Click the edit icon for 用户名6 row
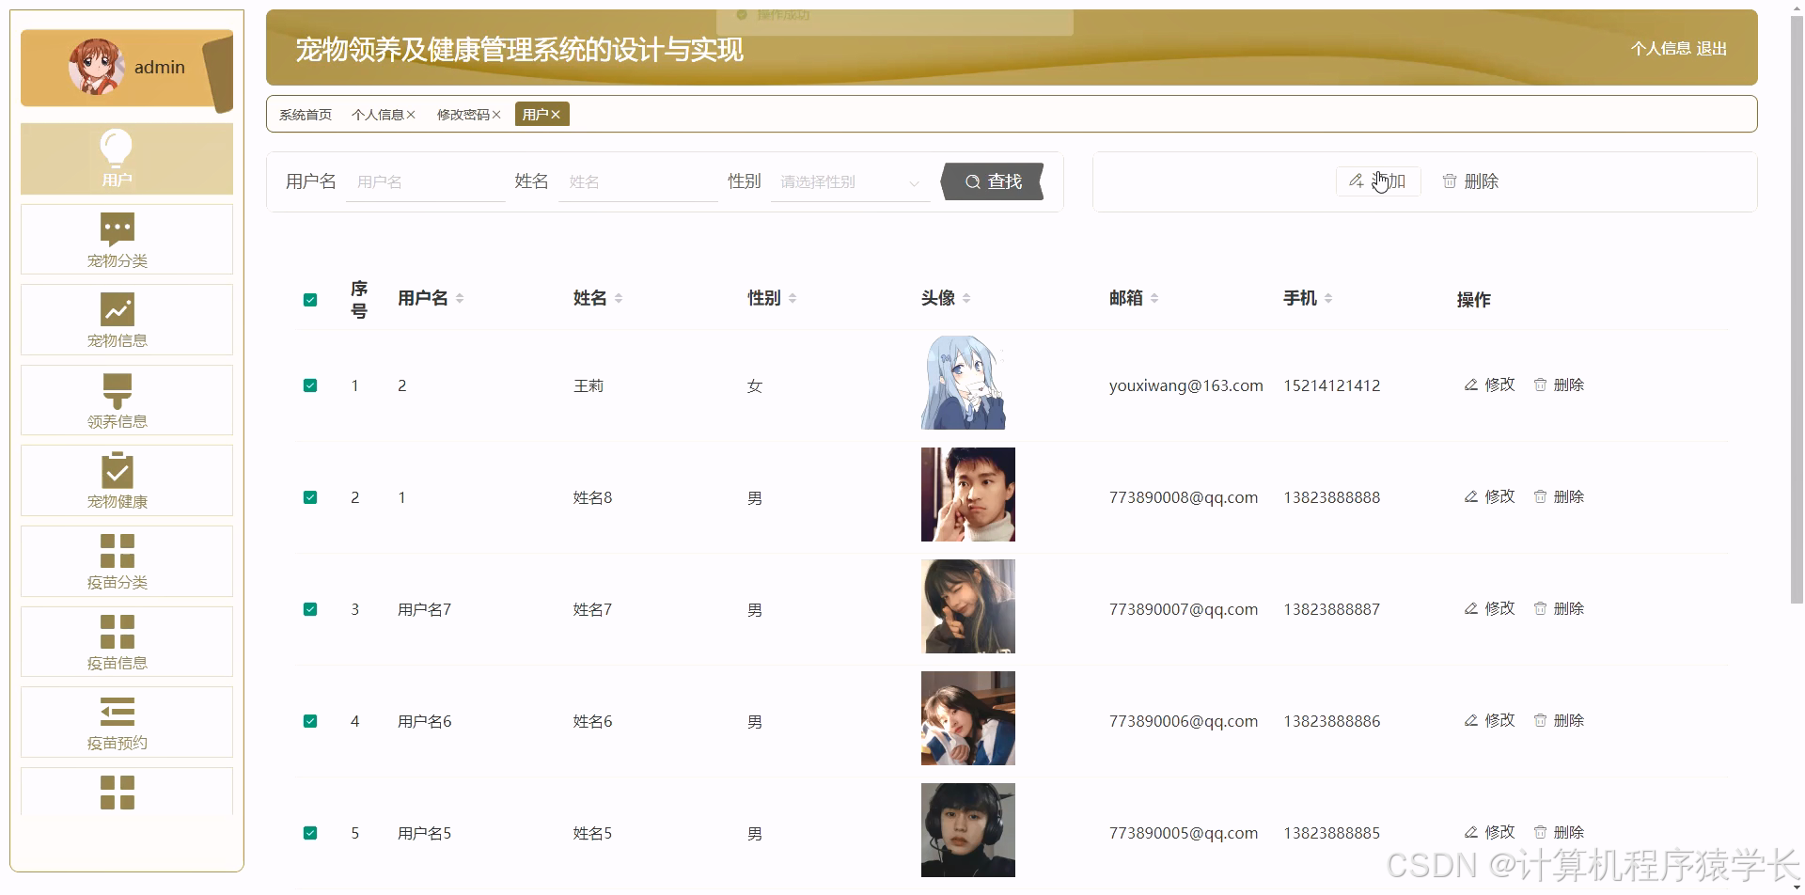The height and width of the screenshot is (895, 1805). coord(1471,720)
